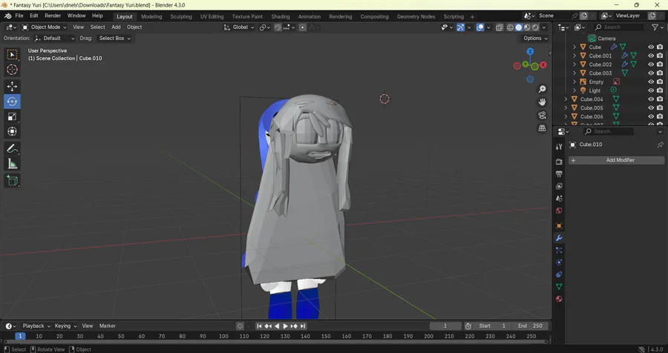
Task: Expand the Cube.005 outliner row
Action: [566, 108]
